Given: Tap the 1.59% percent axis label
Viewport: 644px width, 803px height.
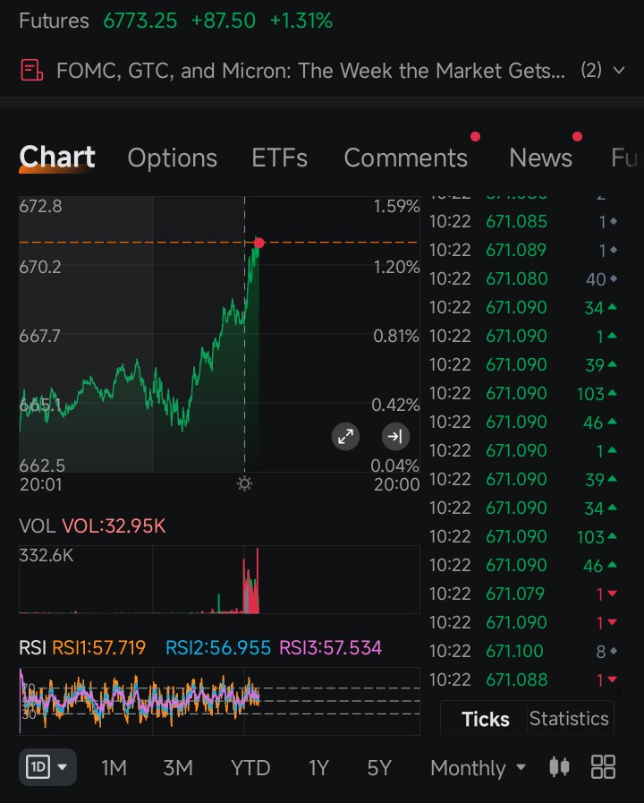Looking at the screenshot, I should tap(396, 207).
